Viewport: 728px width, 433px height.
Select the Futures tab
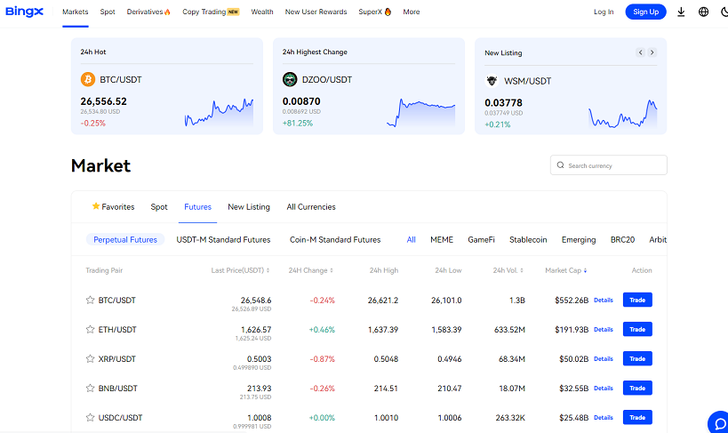point(198,207)
